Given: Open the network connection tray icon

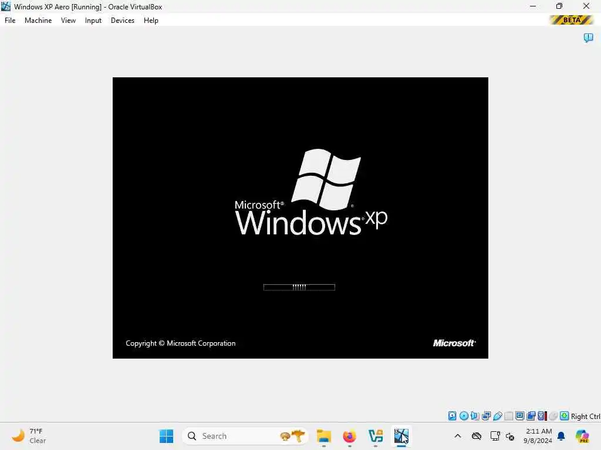Looking at the screenshot, I should tap(495, 436).
